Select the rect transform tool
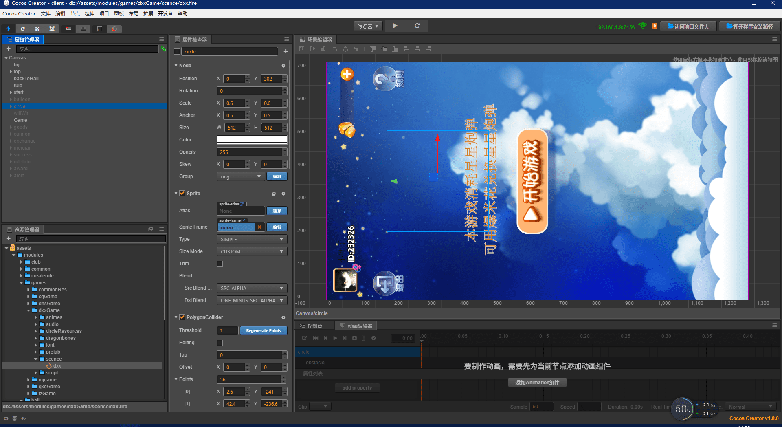782x427 pixels. point(52,29)
